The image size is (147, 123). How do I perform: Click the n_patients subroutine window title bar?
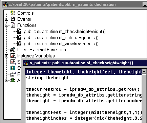(x=85, y=63)
